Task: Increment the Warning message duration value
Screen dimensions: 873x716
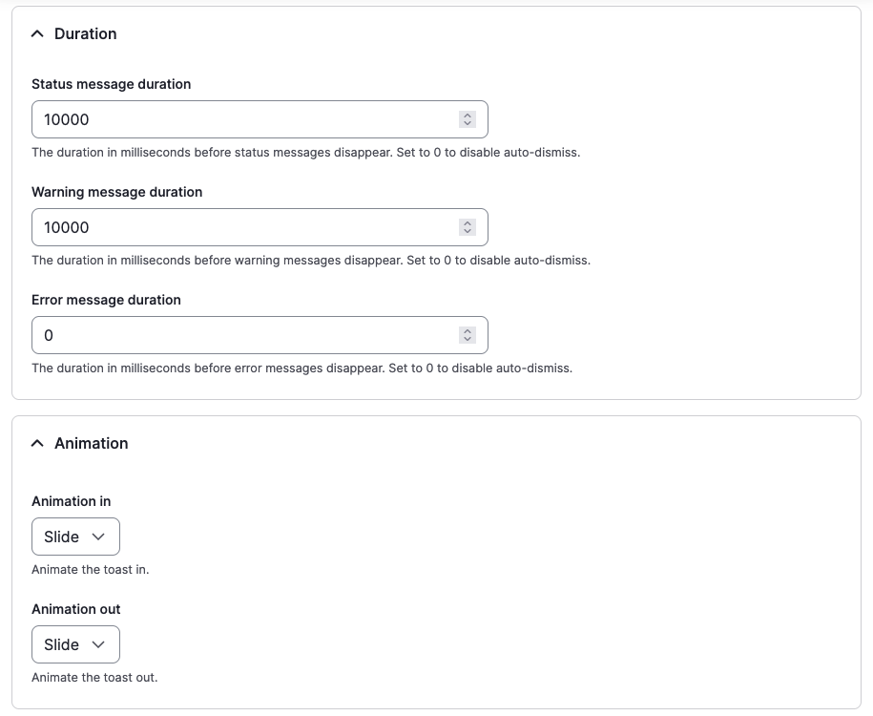Action: (467, 222)
